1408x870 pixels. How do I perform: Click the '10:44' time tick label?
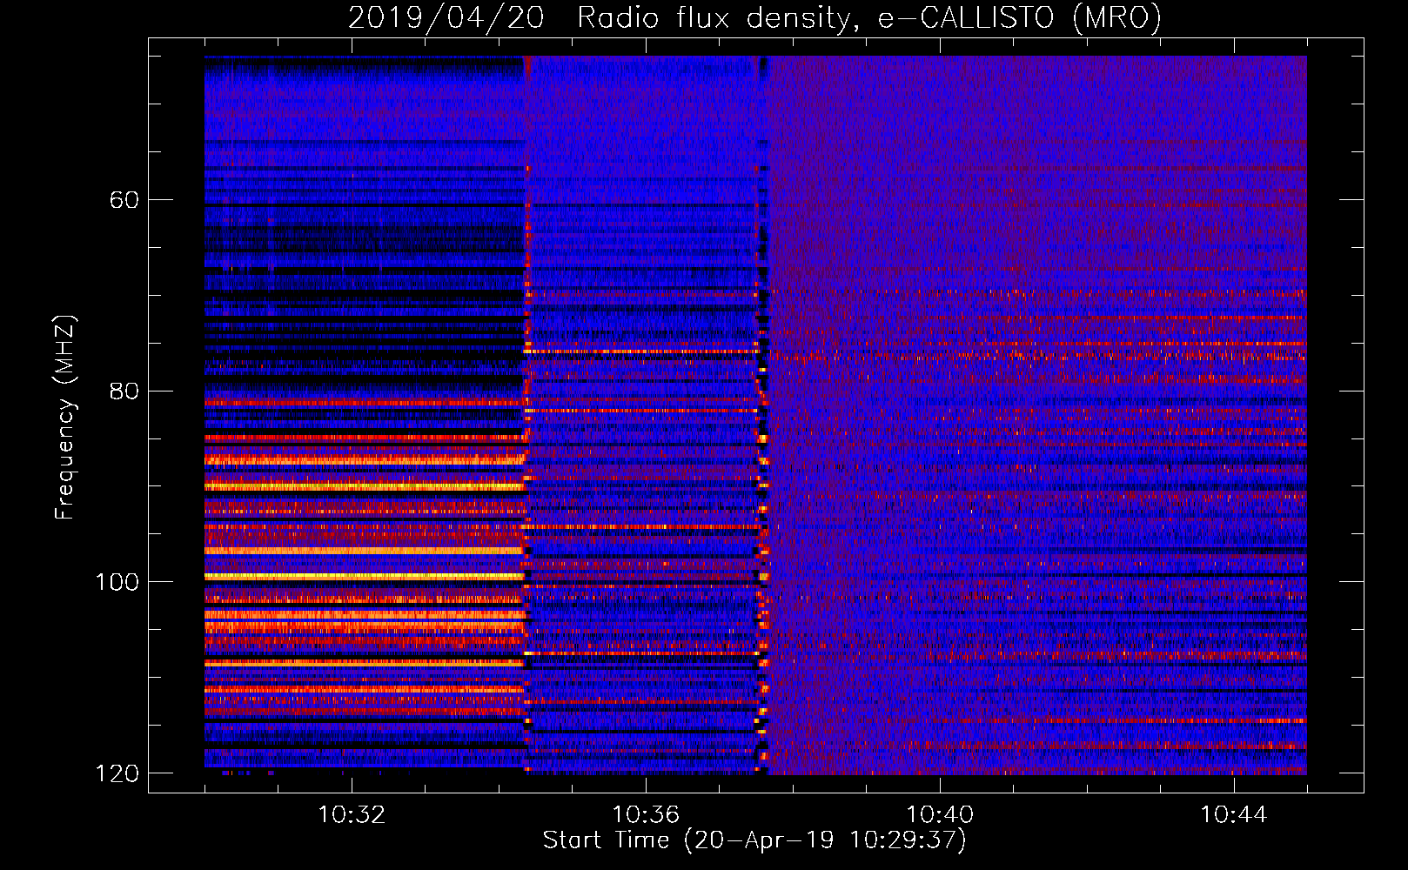pos(1234,815)
